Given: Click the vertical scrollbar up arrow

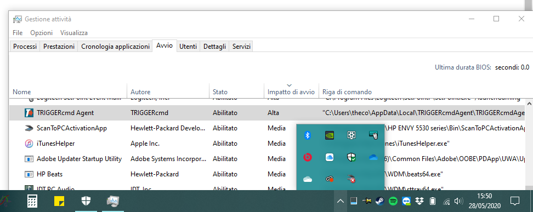Looking at the screenshot, I should click(529, 104).
